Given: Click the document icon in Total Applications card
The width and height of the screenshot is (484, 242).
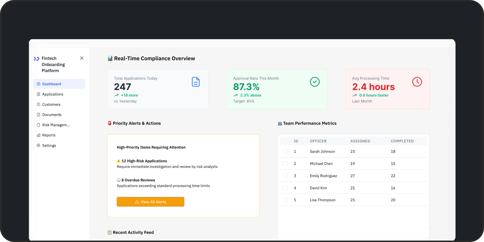Looking at the screenshot, I should (x=196, y=82).
